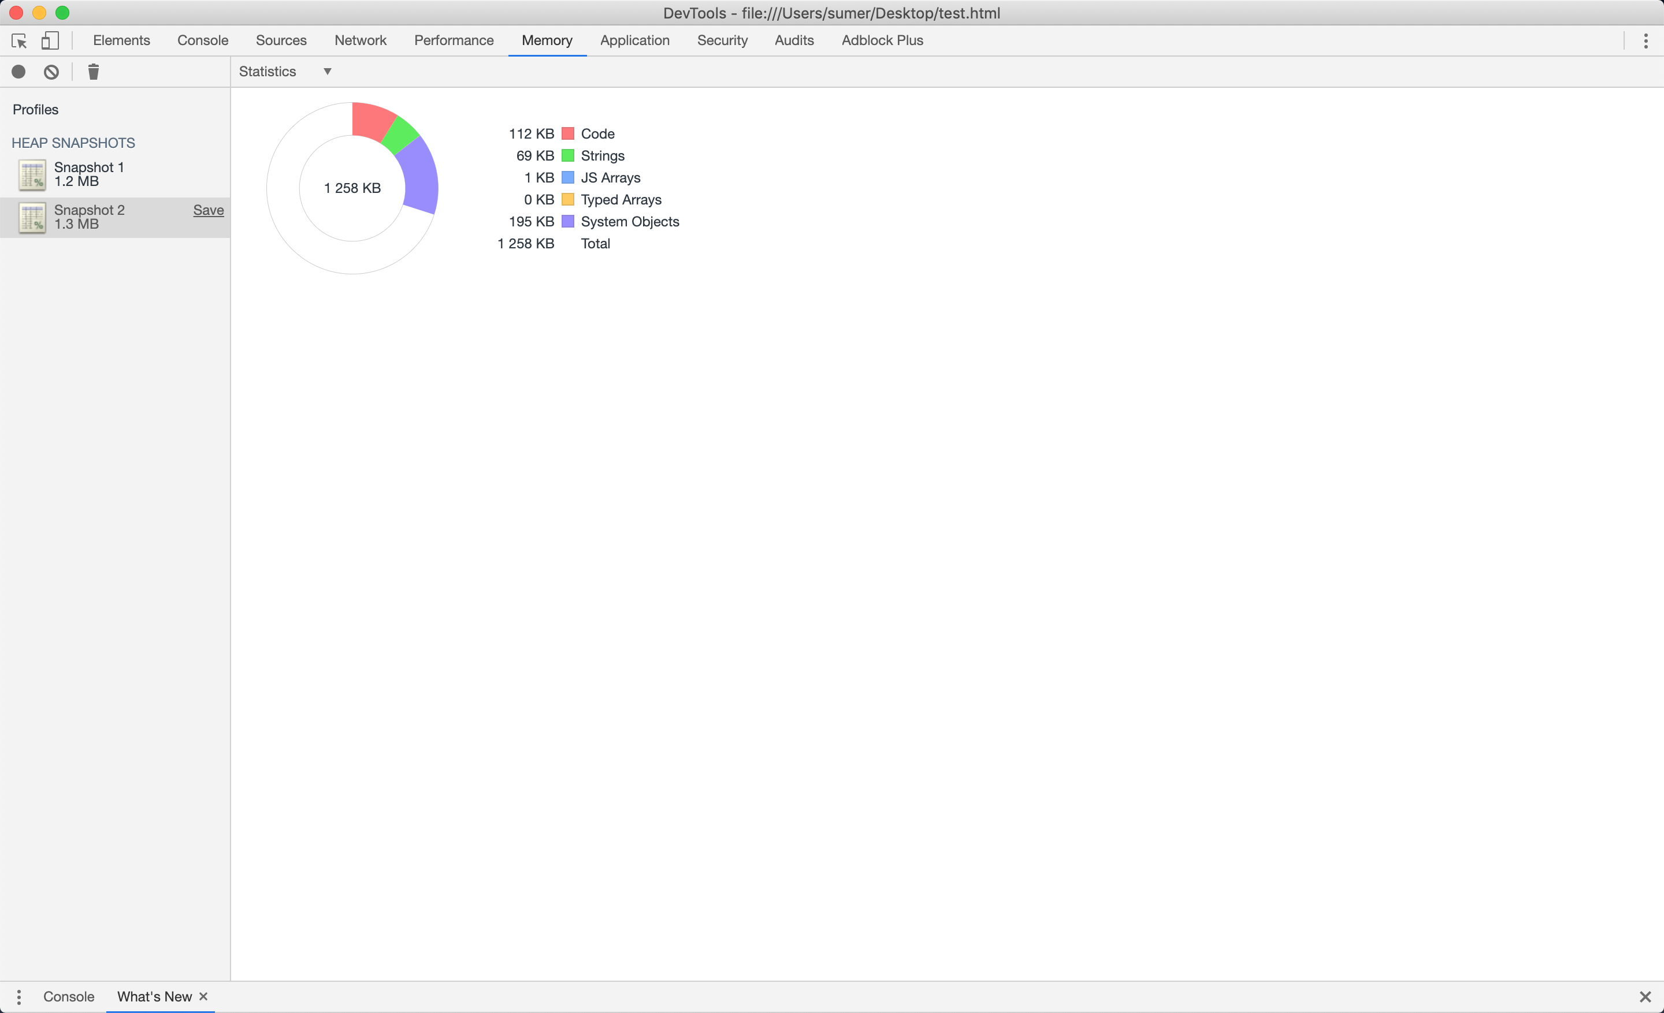Image resolution: width=1664 pixels, height=1013 pixels.
Task: Click the inspect element cursor icon
Action: coord(19,41)
